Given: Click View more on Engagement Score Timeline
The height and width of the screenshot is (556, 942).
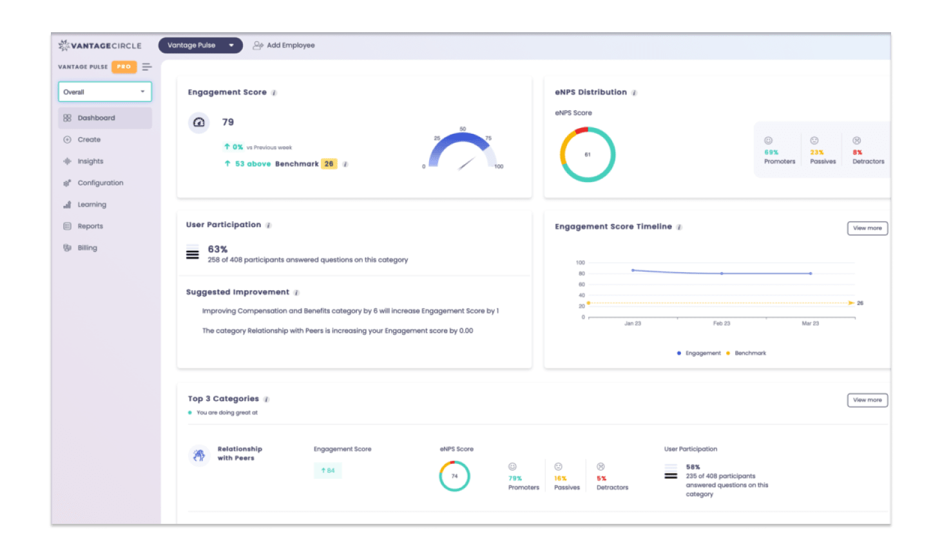Looking at the screenshot, I should [867, 228].
